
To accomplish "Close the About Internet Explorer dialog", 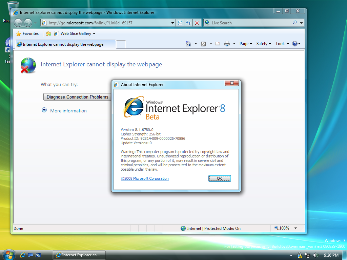I will [x=232, y=83].
